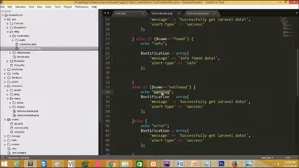Expand the Providers folder

7,61
